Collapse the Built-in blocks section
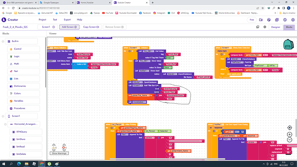297x167 pixels. (x=3, y=41)
